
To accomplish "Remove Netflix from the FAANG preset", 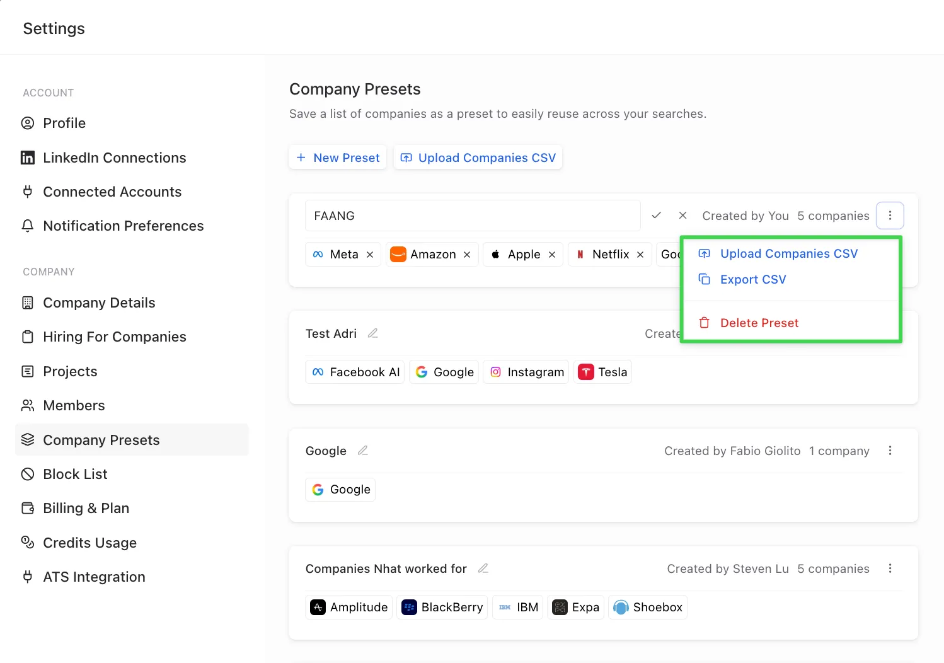I will pos(640,255).
